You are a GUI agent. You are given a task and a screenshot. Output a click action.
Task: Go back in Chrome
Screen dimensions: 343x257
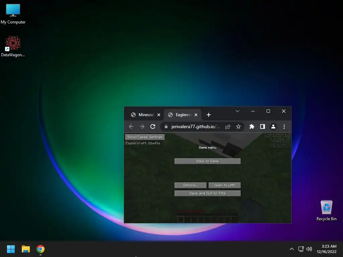point(131,126)
